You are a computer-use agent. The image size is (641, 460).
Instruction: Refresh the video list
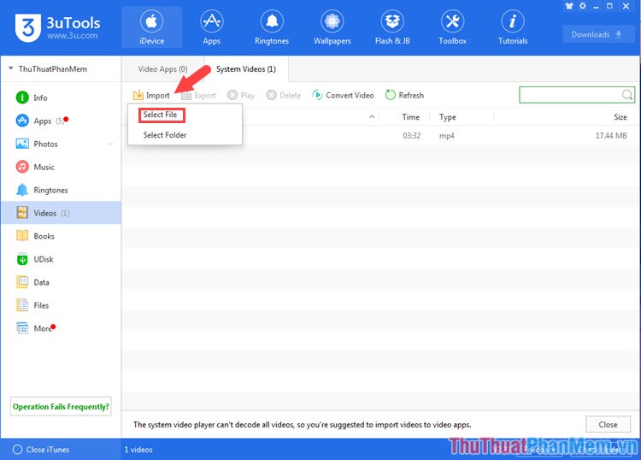click(404, 96)
